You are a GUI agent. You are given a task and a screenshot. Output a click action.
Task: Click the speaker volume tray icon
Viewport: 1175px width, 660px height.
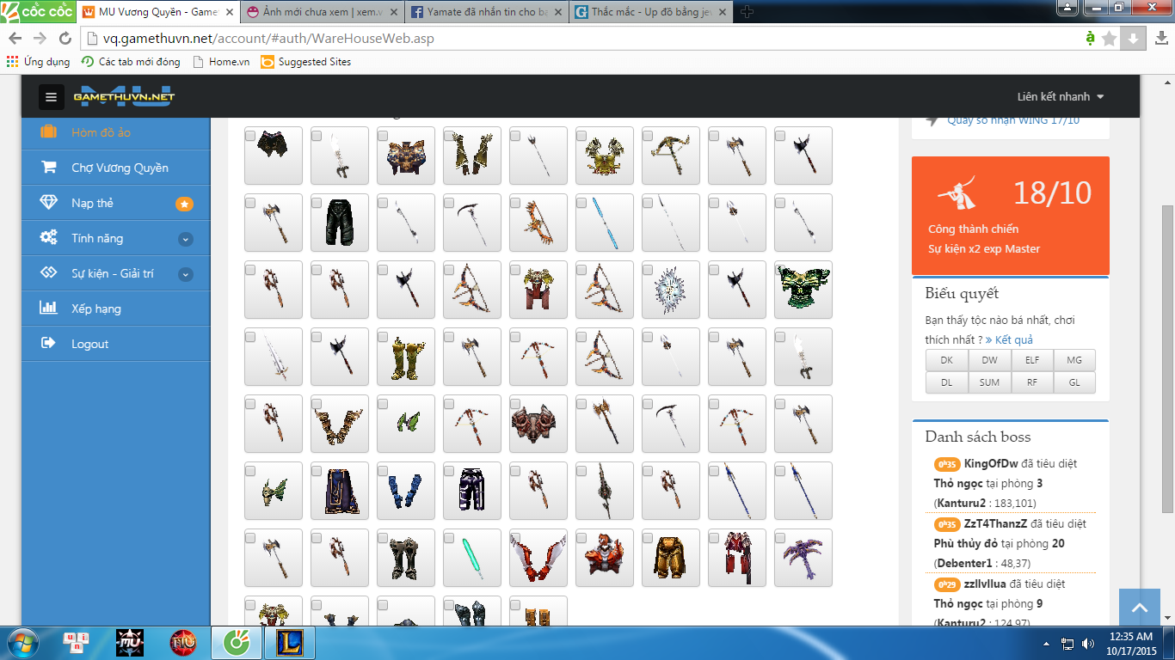tap(1088, 643)
